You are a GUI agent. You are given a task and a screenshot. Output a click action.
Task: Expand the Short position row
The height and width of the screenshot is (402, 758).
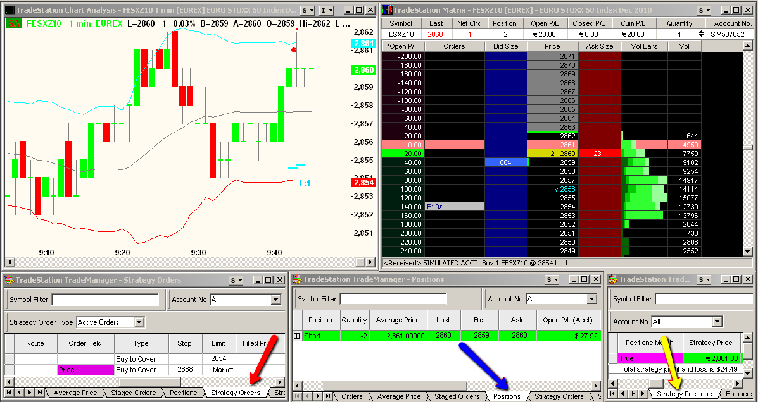297,336
